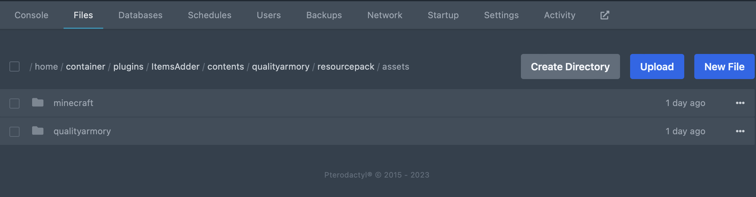Open the Settings tab
Viewport: 756px width, 197px height.
(x=501, y=15)
